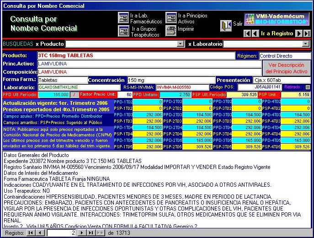Click the Composición field LAMIVUDINA
Viewport: 314px width, 238px height.
pyautogui.click(x=149, y=72)
